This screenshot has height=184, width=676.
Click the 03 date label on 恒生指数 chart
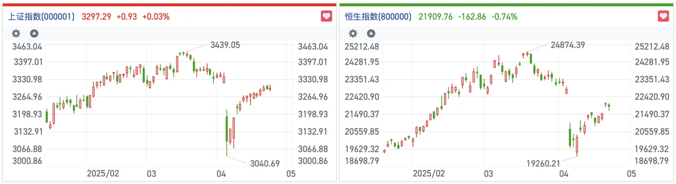click(x=488, y=174)
